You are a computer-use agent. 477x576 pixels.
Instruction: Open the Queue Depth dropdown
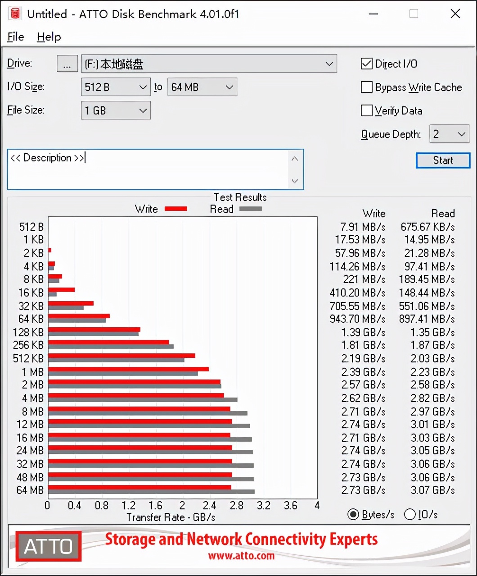click(449, 134)
